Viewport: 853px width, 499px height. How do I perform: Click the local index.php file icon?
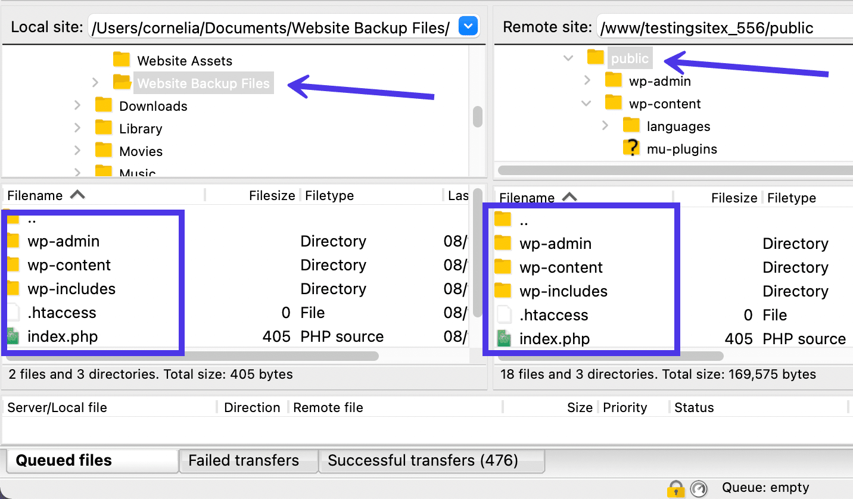pyautogui.click(x=13, y=336)
